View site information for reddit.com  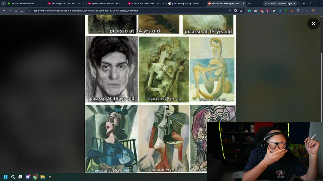pos(29,11)
